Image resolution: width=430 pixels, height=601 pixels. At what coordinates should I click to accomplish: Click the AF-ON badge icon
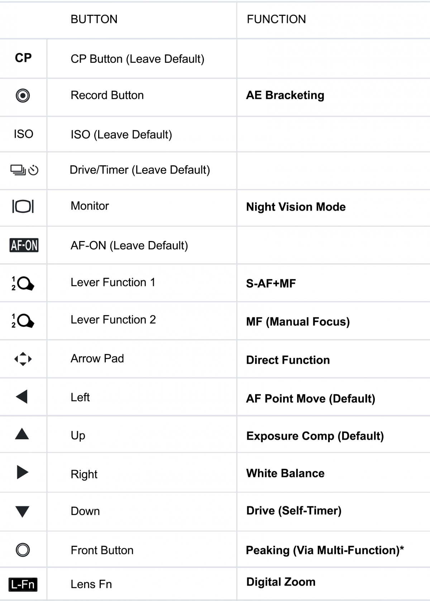pyautogui.click(x=24, y=245)
